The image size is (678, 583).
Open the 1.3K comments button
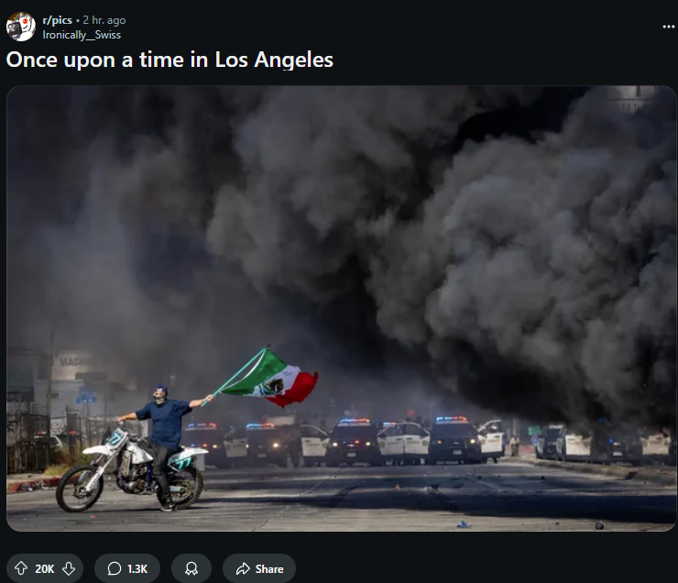tap(127, 568)
